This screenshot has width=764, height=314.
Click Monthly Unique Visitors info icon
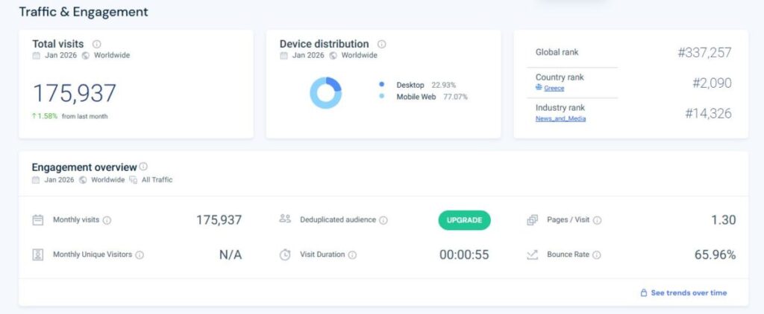140,254
